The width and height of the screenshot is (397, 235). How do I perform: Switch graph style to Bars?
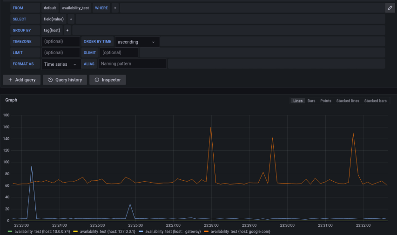coord(311,101)
